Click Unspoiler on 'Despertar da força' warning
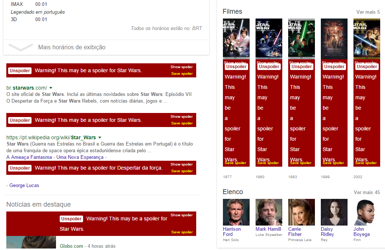This screenshot has height=250, width=385. click(x=20, y=168)
